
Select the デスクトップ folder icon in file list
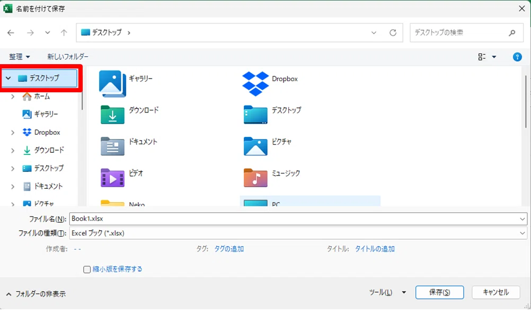pyautogui.click(x=255, y=115)
